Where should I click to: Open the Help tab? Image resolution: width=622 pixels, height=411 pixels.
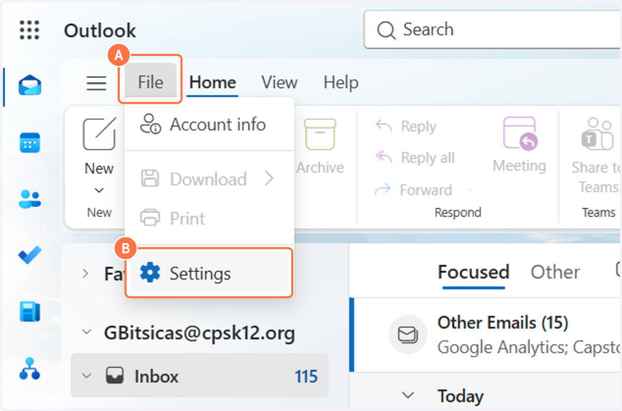pos(341,82)
